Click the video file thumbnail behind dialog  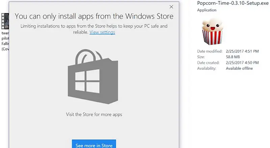pyautogui.click(x=5, y=21)
